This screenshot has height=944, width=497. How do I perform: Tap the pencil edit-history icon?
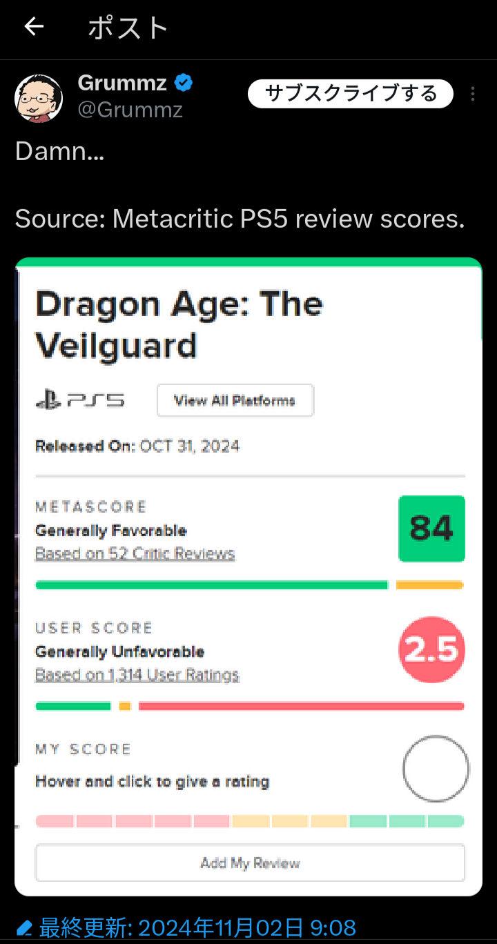pos(24,927)
